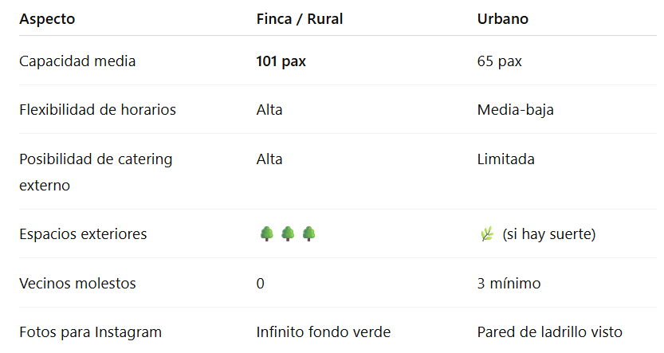Click the Limitada cell

coord(505,159)
